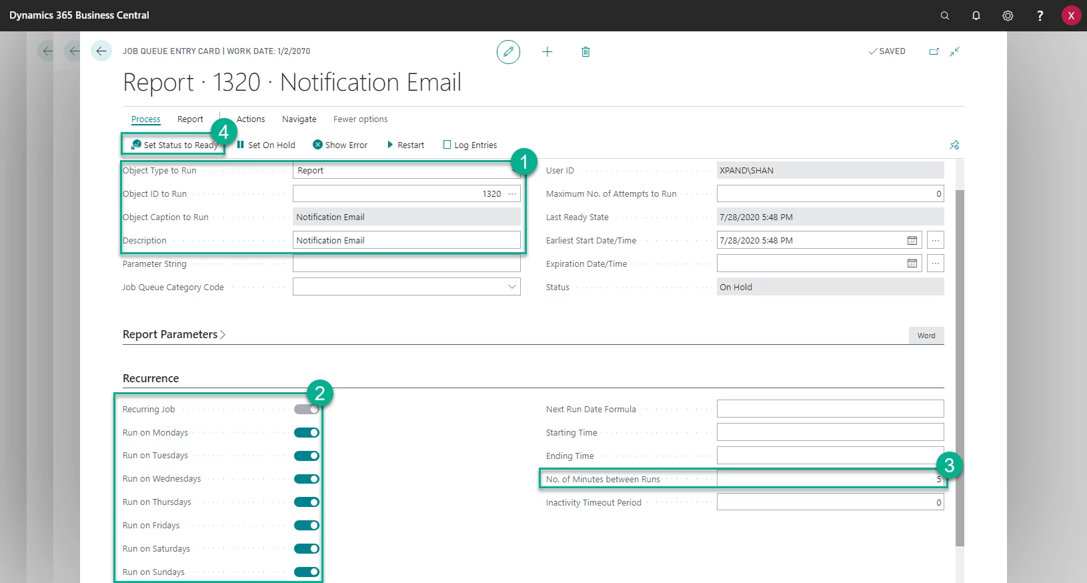Open the search magnifier in the top bar
This screenshot has width=1087, height=583.
coord(944,15)
